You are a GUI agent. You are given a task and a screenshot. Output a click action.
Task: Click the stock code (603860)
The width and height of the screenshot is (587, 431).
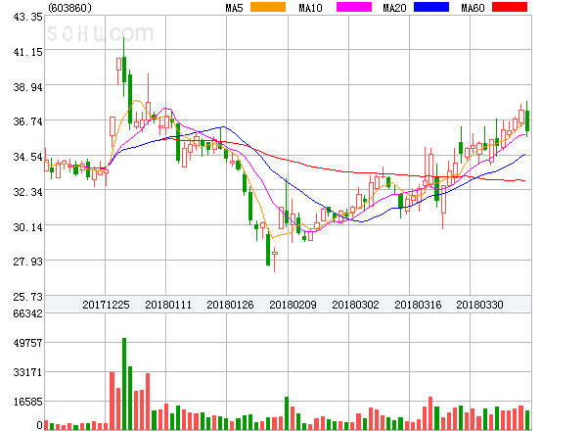click(70, 8)
